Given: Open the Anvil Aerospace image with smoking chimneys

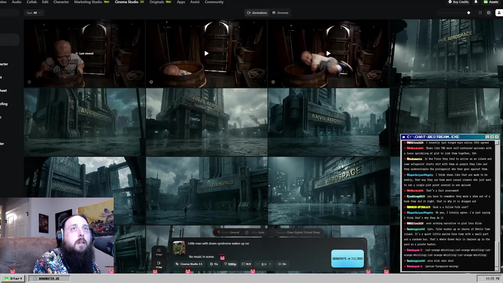Looking at the screenshot, I should tap(206, 122).
